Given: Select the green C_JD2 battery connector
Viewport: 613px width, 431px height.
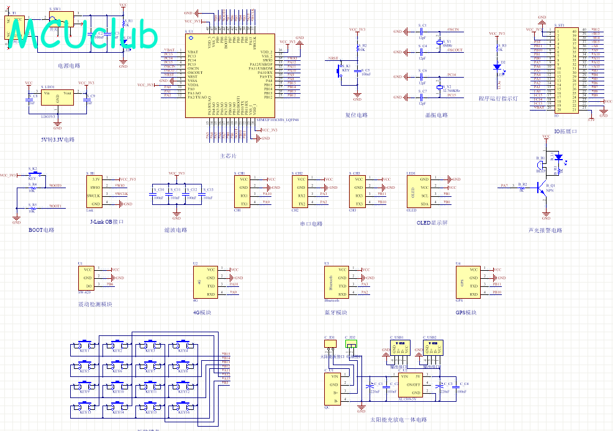Looking at the screenshot, I should [351, 343].
